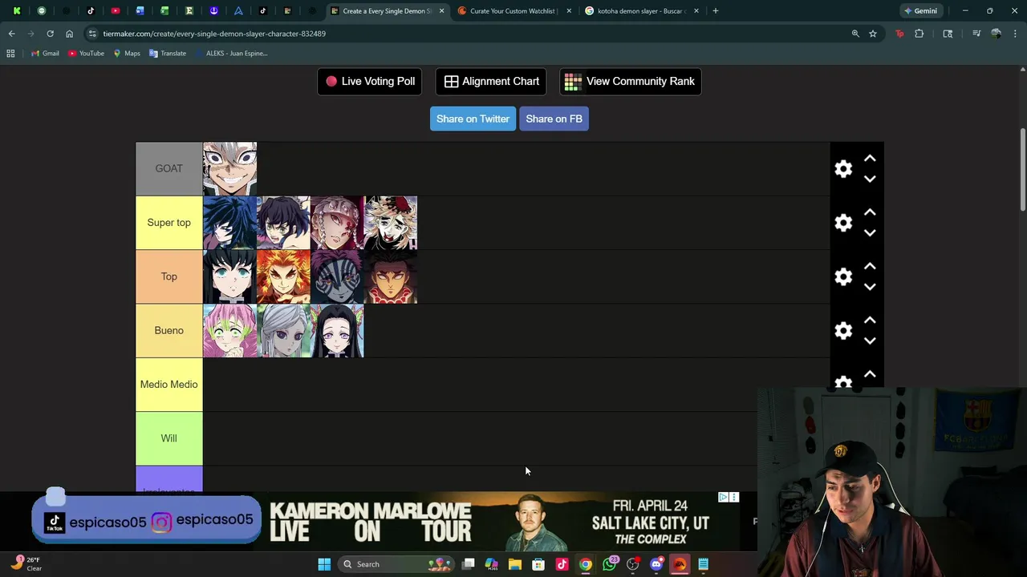Go to browser home page
The height and width of the screenshot is (577, 1027).
point(69,34)
